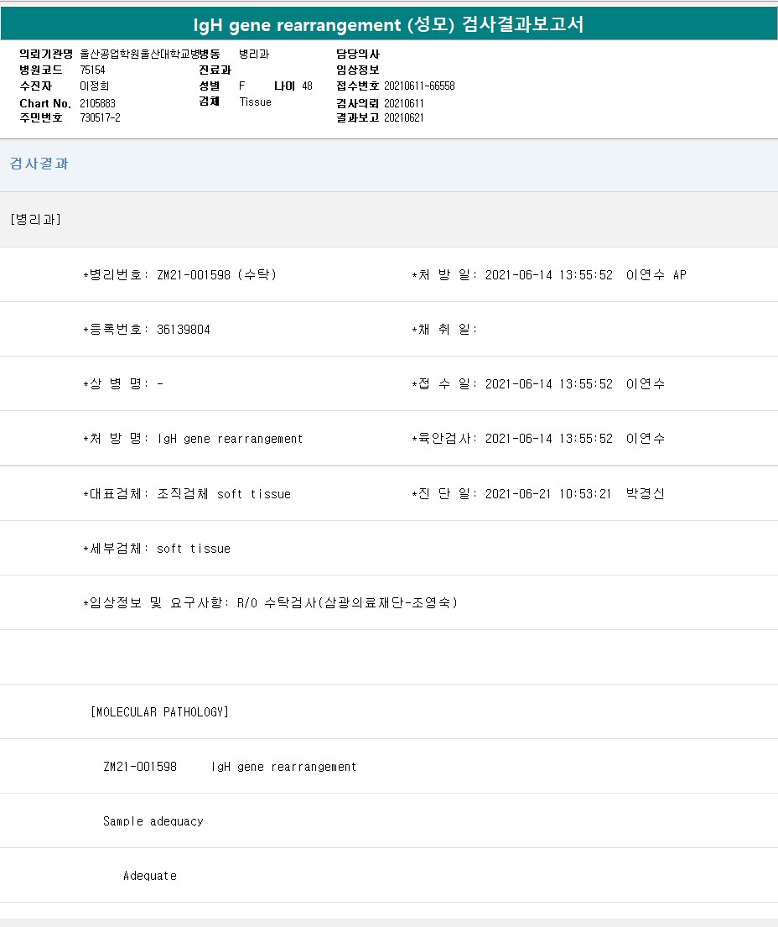Click 접수일 value 2021-06-14 13:55:52
This screenshot has width=778, height=927.
(549, 384)
